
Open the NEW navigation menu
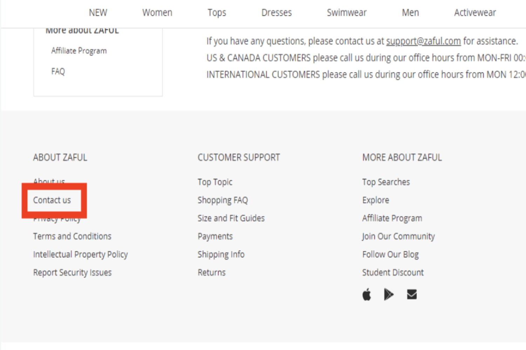coord(98,13)
